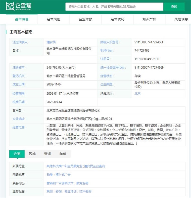191x198 pixels.
Task: Select the 分类 sub-tab
Action: 17,154
